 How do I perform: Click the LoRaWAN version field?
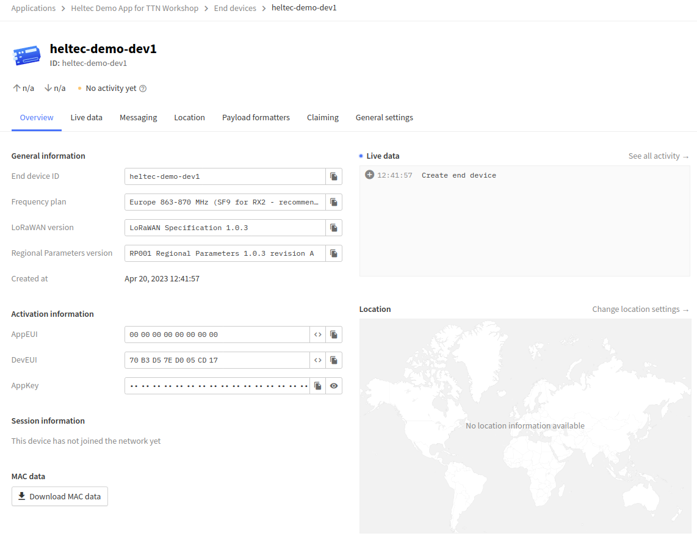[225, 228]
